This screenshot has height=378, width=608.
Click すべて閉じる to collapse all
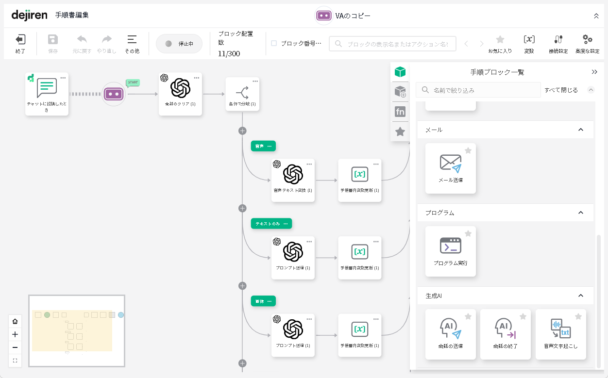pyautogui.click(x=561, y=90)
